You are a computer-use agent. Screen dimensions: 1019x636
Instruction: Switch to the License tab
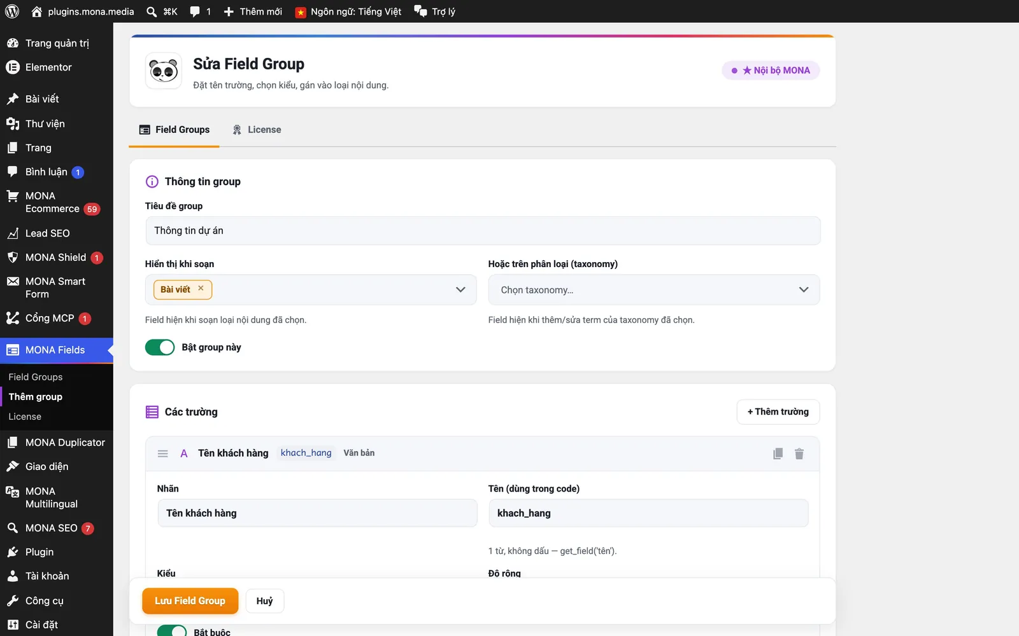coord(257,130)
